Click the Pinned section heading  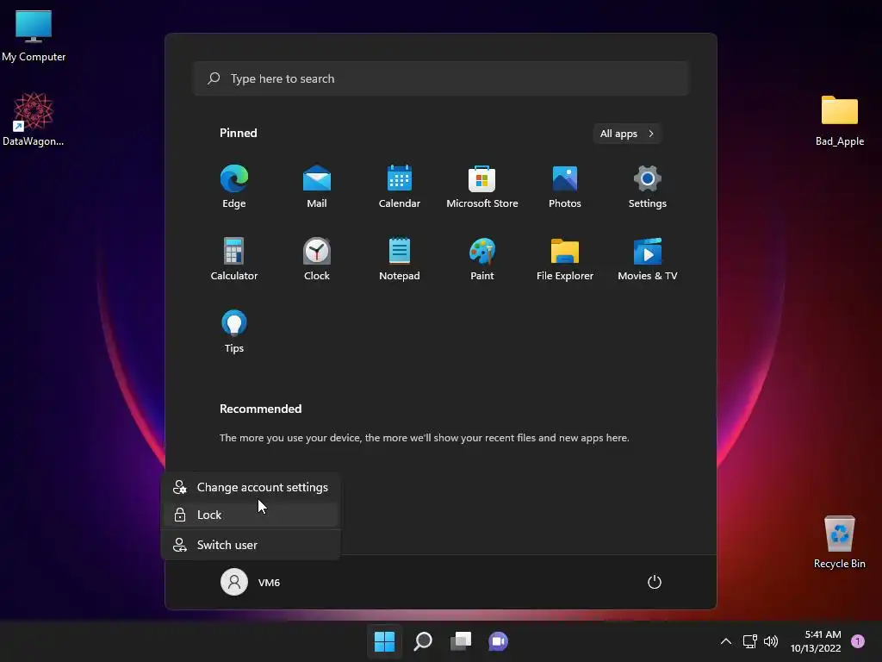(x=239, y=133)
